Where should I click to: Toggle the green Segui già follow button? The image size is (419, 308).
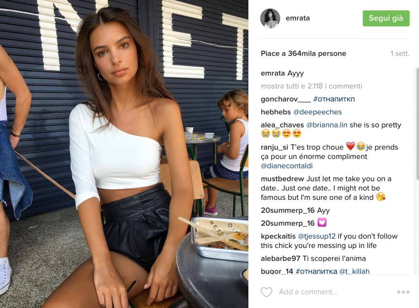pos(386,18)
